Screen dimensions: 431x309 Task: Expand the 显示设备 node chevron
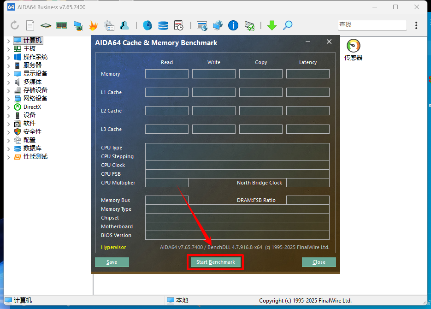click(8, 74)
